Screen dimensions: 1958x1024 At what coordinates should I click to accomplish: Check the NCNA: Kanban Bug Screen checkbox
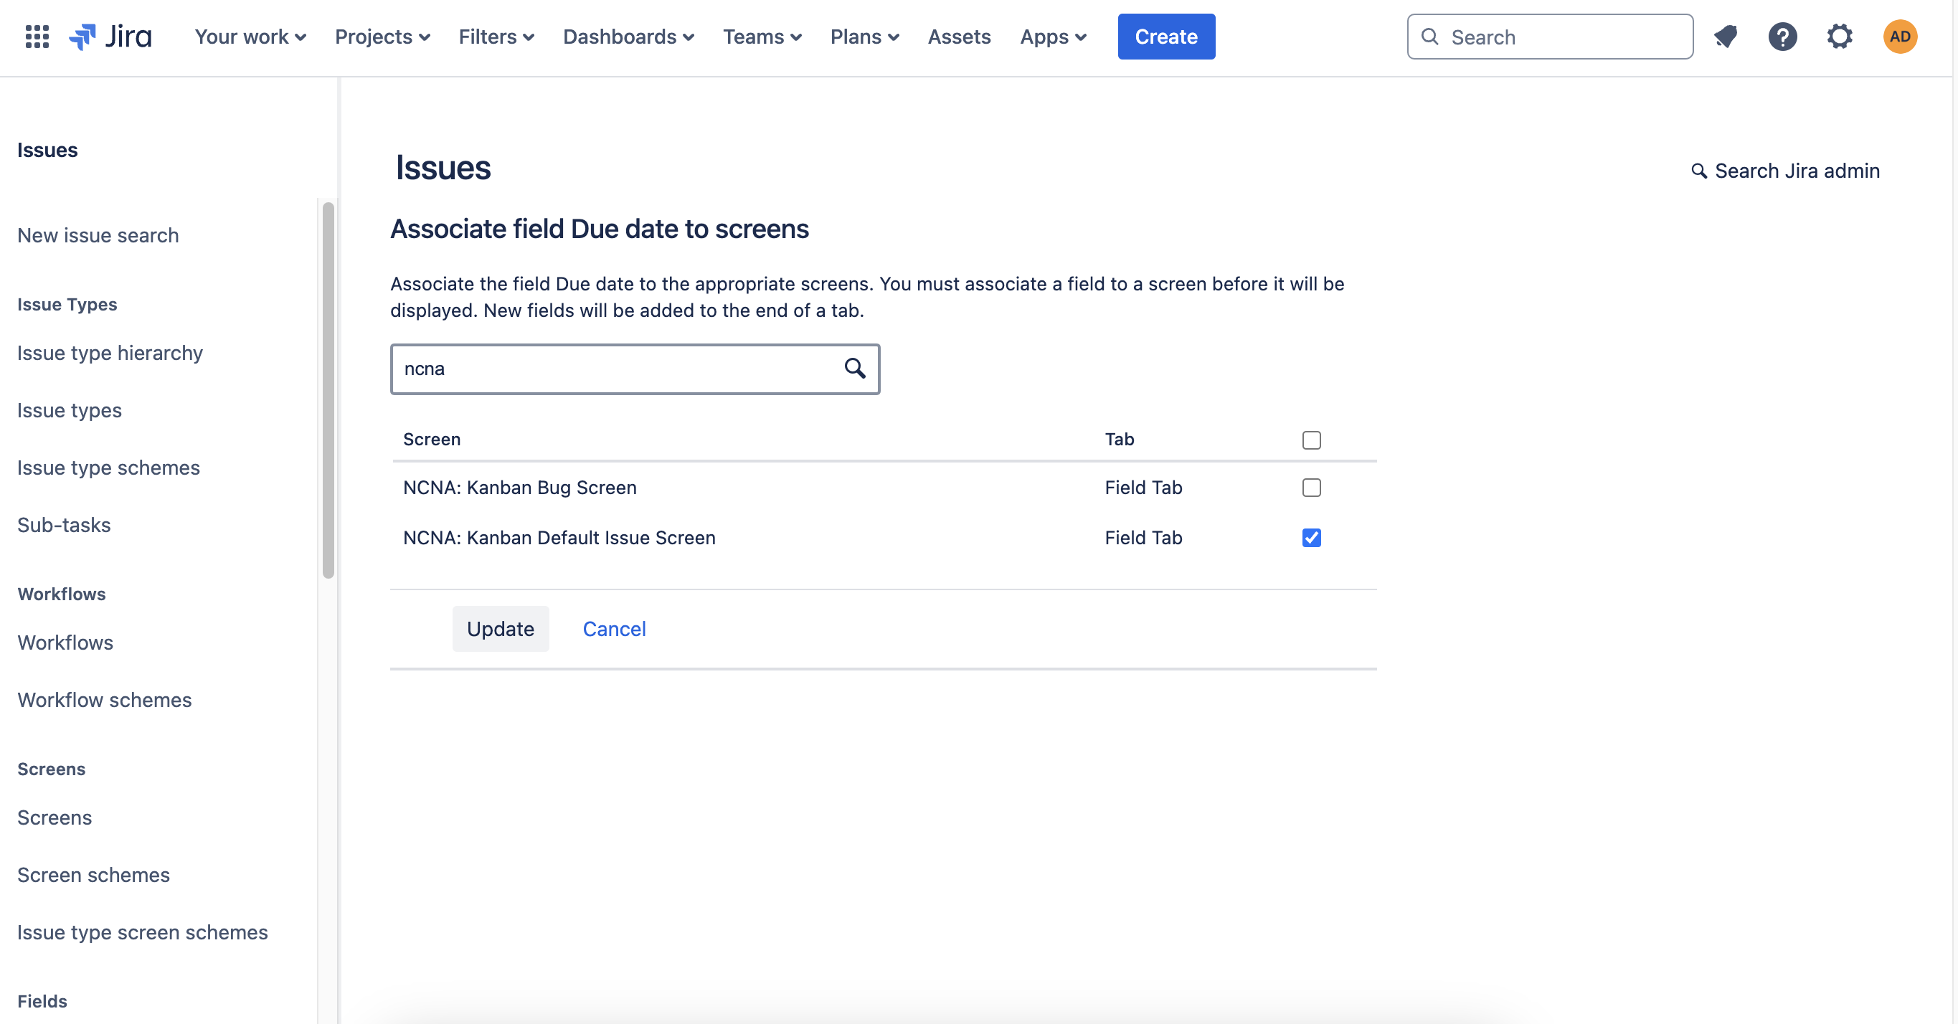pyautogui.click(x=1311, y=488)
